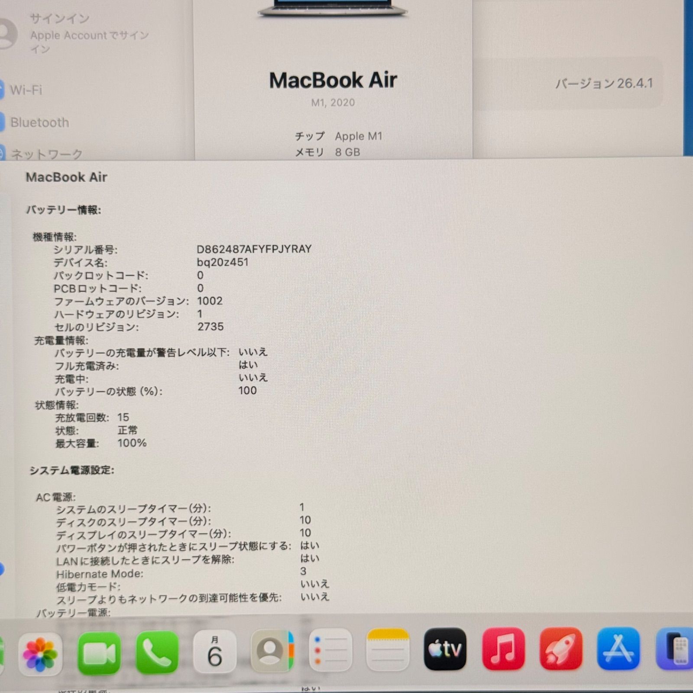Click the PCBロットコード label
The width and height of the screenshot is (693, 693).
pos(97,288)
